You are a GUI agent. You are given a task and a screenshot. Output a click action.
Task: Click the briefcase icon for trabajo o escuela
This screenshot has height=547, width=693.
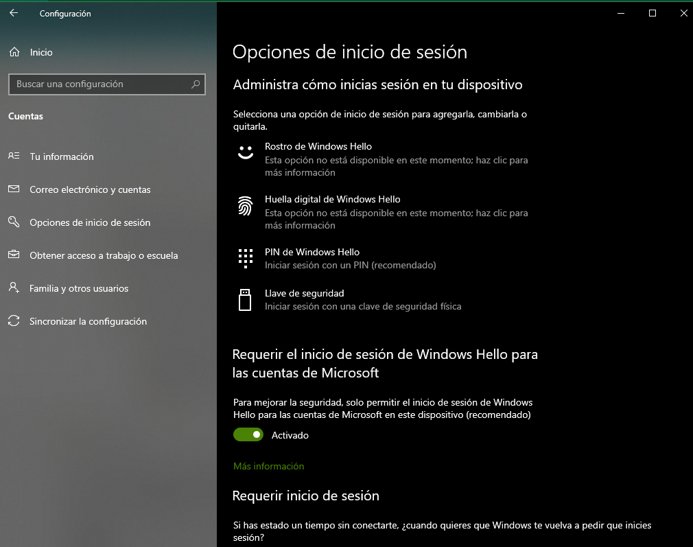pyautogui.click(x=14, y=254)
